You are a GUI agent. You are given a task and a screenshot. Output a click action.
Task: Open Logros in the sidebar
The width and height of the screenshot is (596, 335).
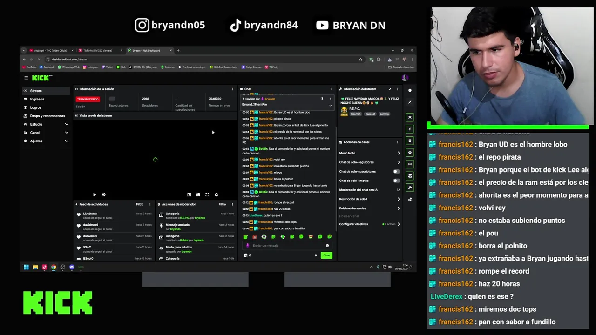[46, 107]
